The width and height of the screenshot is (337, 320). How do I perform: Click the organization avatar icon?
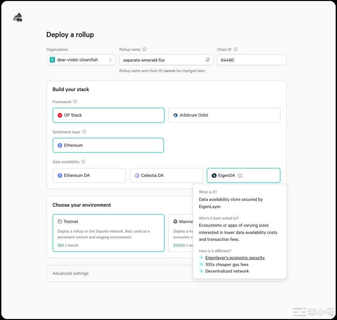click(x=52, y=60)
